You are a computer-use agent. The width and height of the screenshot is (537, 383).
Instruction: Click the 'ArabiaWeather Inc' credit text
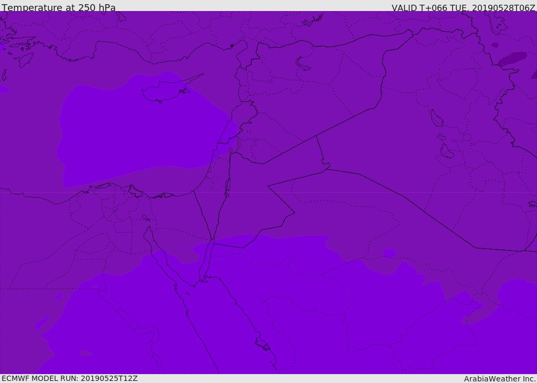tap(500, 379)
